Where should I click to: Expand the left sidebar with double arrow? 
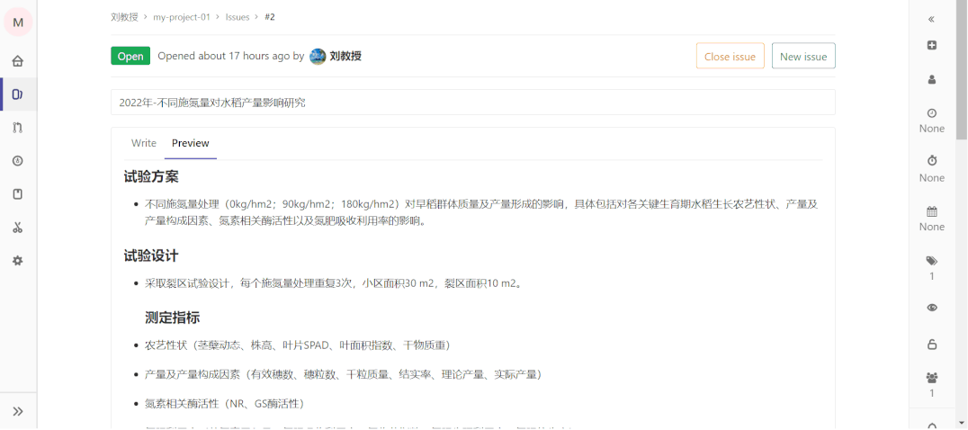(18, 411)
